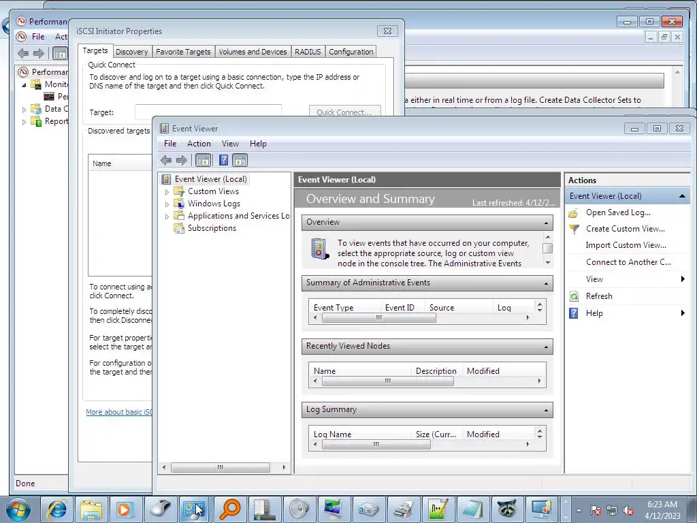697x523 pixels.
Task: Click network icon in system tray
Action: (612, 510)
